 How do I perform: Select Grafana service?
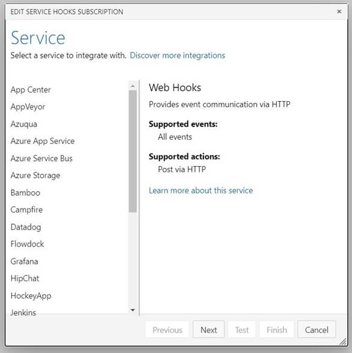pyautogui.click(x=24, y=261)
